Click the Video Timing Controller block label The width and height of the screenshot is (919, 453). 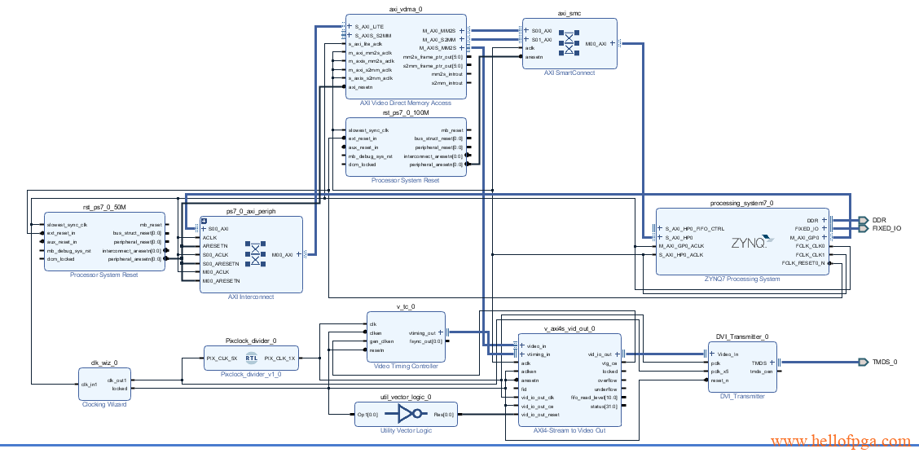coord(406,366)
